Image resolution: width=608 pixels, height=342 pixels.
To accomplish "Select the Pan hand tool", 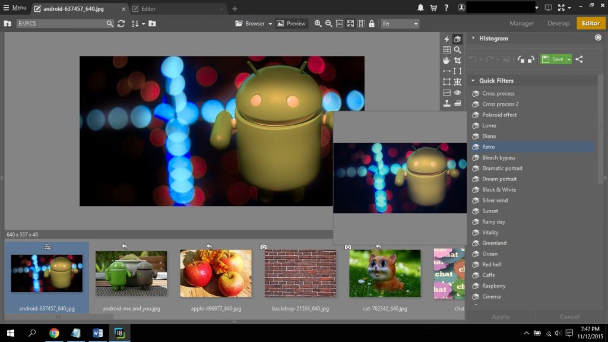I will 446,61.
